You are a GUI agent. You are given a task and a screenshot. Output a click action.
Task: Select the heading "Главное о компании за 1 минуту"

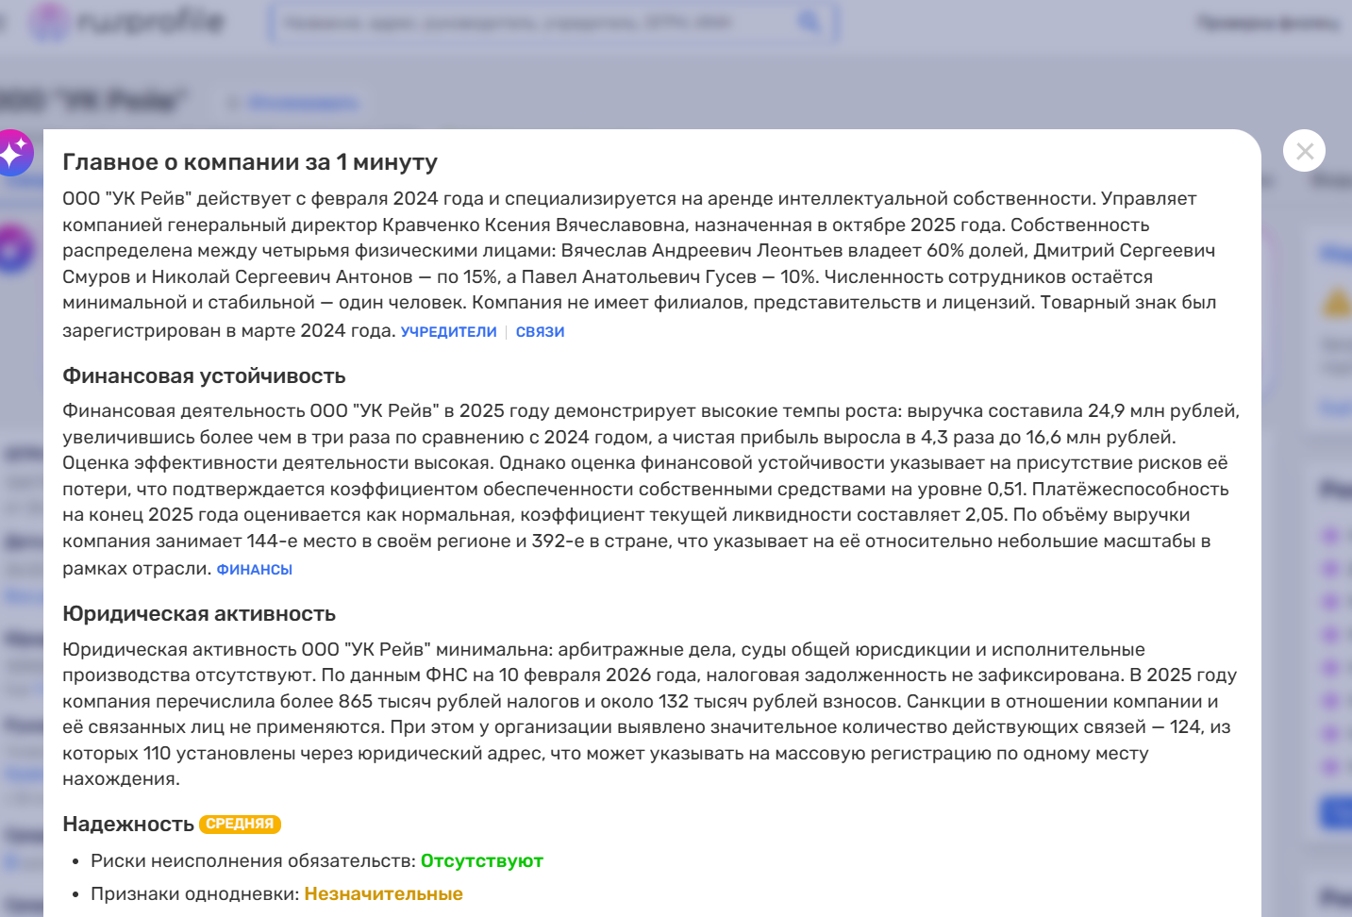point(250,162)
